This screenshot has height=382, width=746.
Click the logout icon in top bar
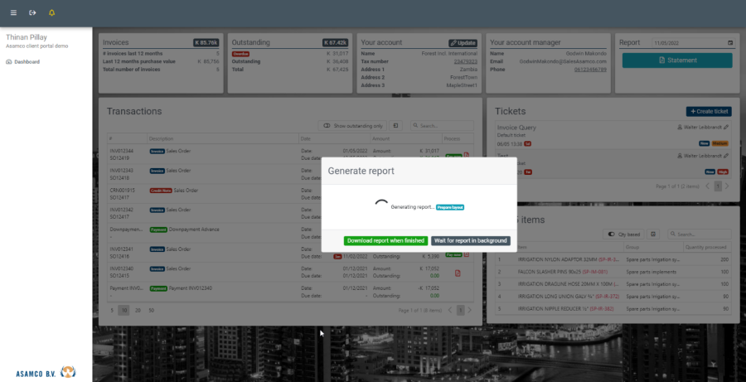(32, 12)
